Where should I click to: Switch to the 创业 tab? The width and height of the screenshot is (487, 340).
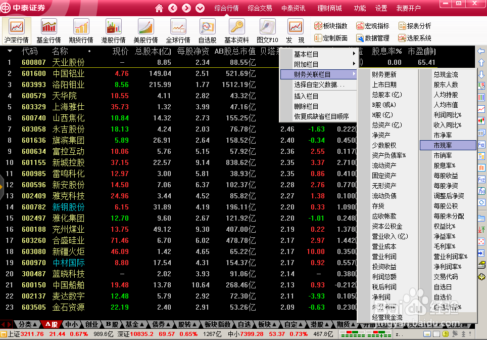tap(91, 324)
